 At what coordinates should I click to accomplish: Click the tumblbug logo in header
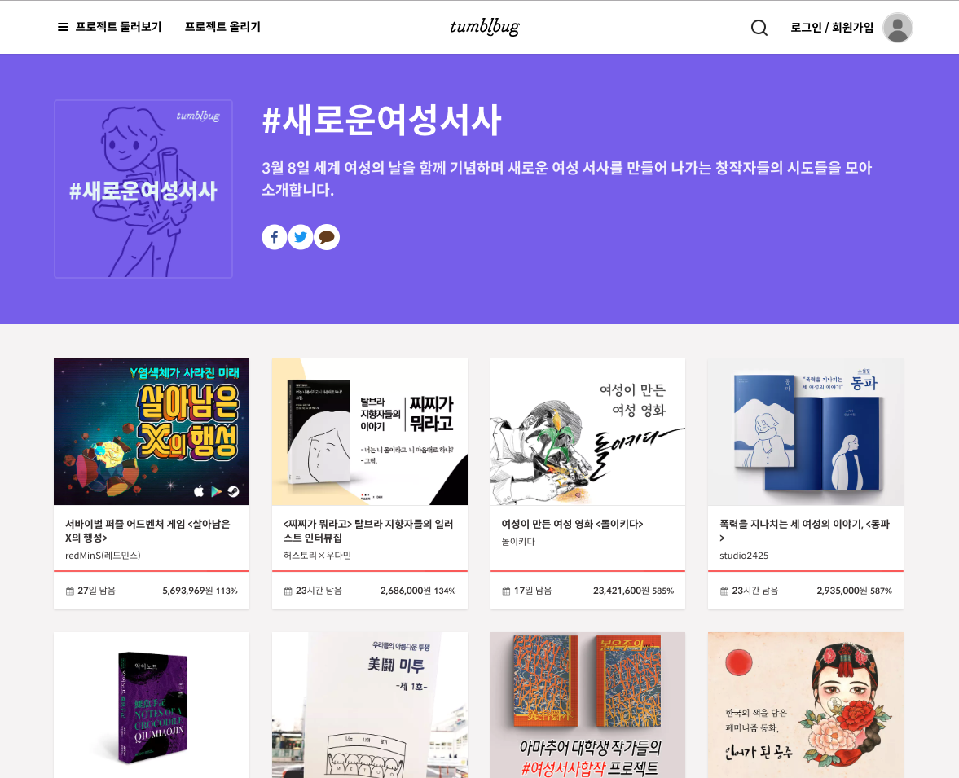click(485, 27)
